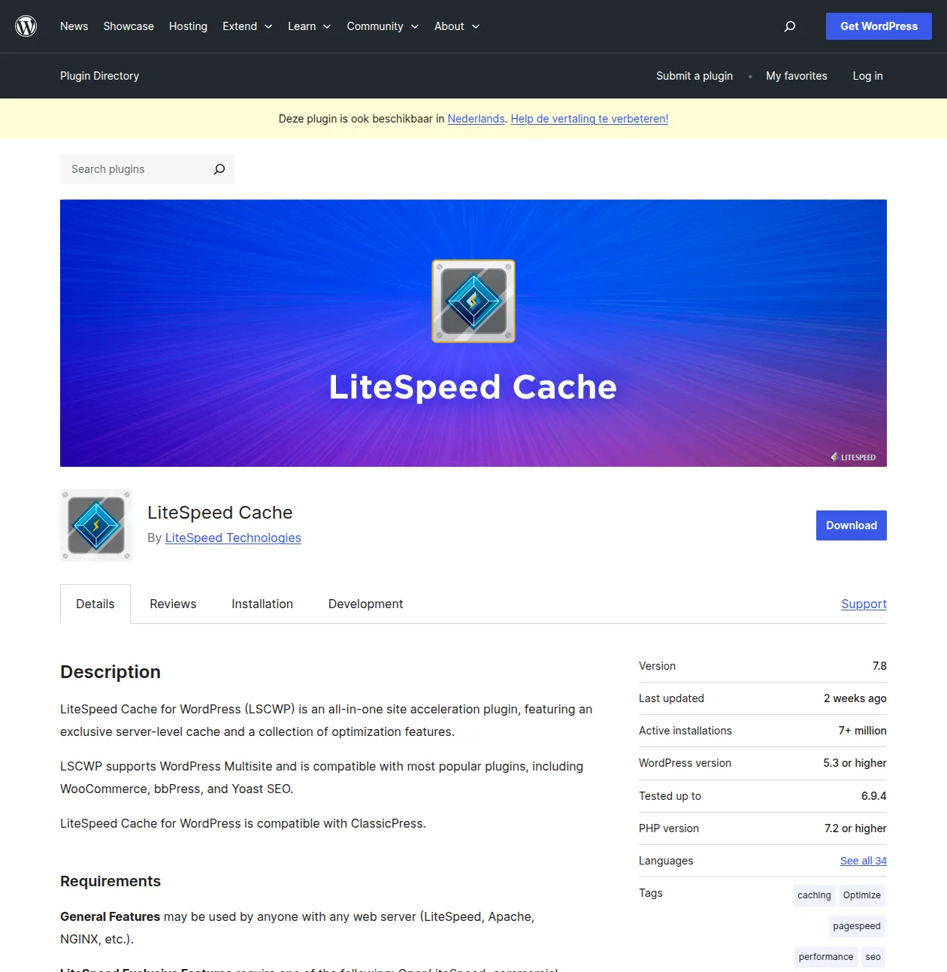This screenshot has height=972, width=947.
Task: Open the Hosting menu item
Action: coord(188,26)
